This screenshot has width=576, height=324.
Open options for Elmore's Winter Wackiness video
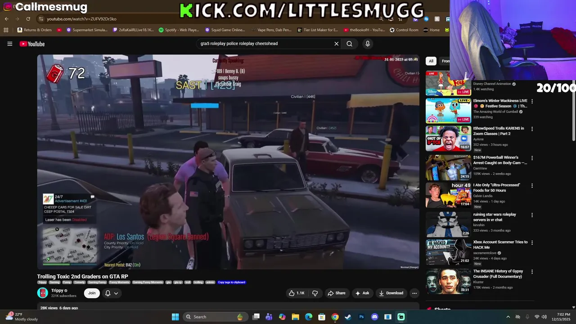click(x=532, y=102)
